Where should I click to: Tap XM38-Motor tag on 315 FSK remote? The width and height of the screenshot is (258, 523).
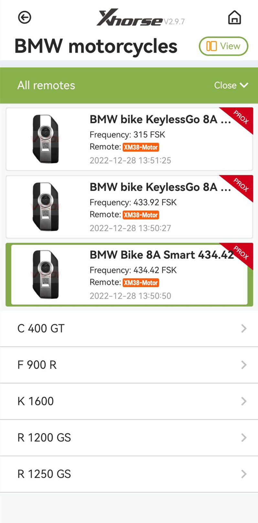coord(141,147)
